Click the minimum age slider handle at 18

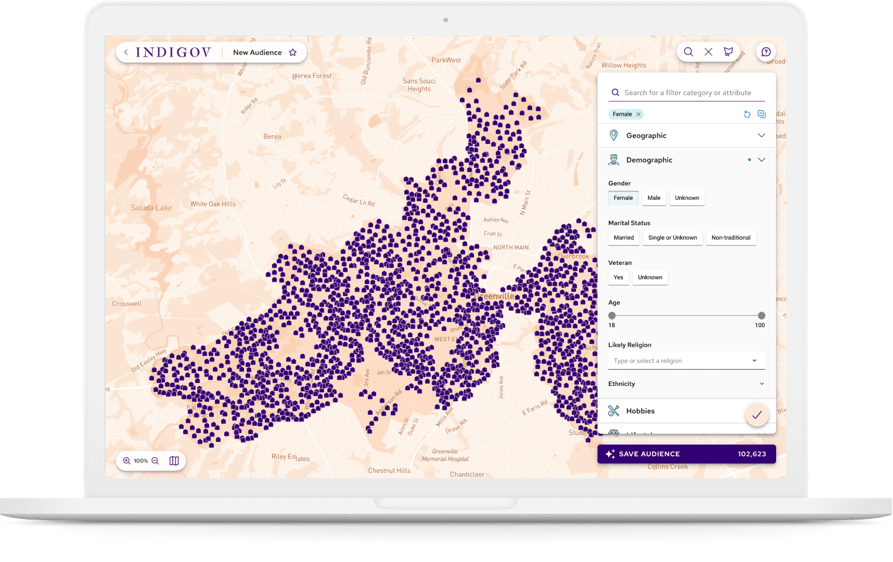click(x=612, y=315)
